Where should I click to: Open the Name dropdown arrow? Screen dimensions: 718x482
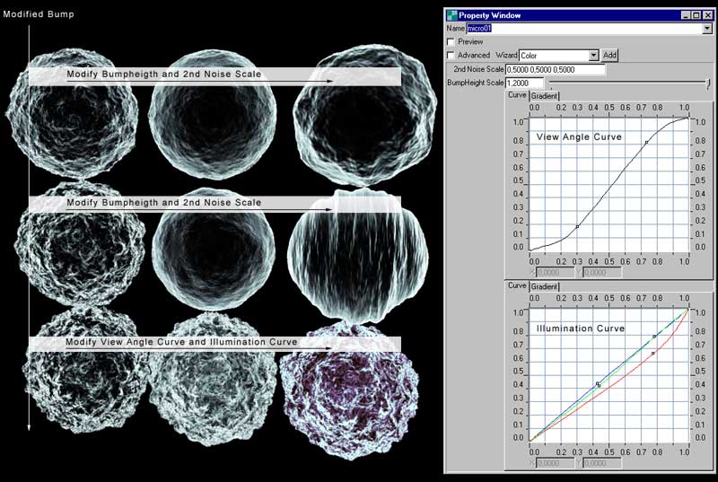point(707,29)
